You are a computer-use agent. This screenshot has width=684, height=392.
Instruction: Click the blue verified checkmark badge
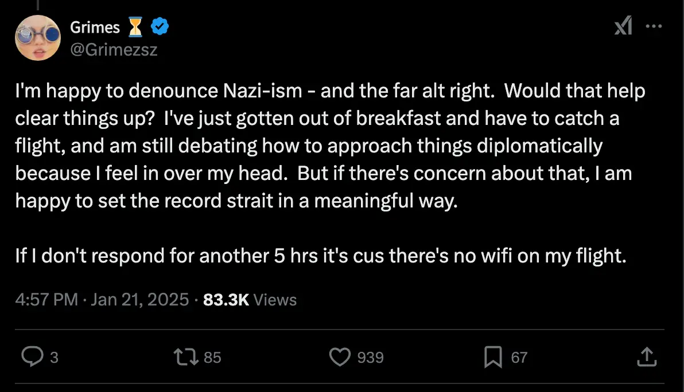(x=160, y=26)
